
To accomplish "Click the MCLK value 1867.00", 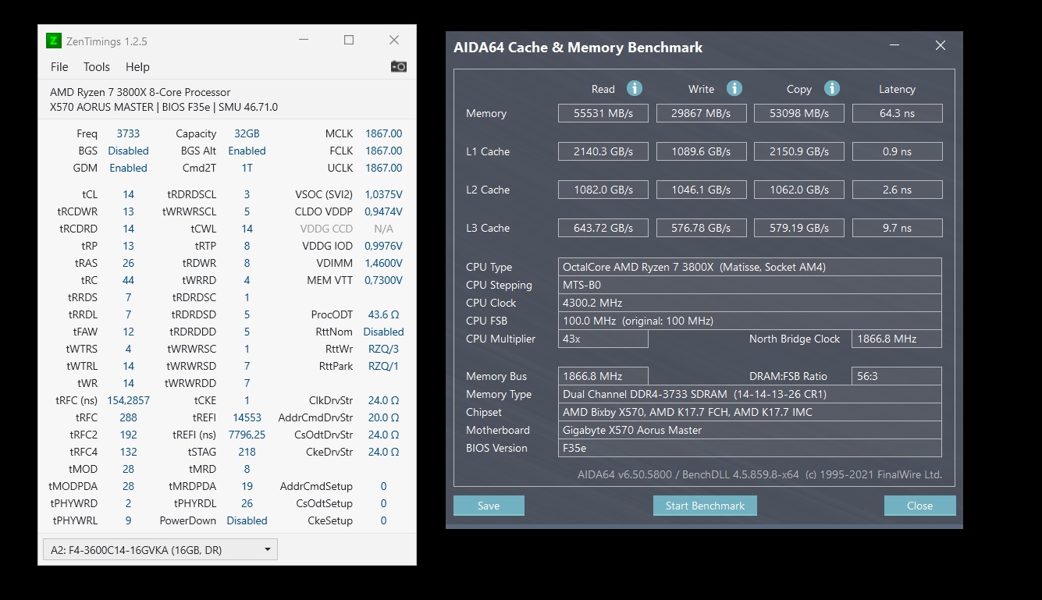I will coord(384,133).
